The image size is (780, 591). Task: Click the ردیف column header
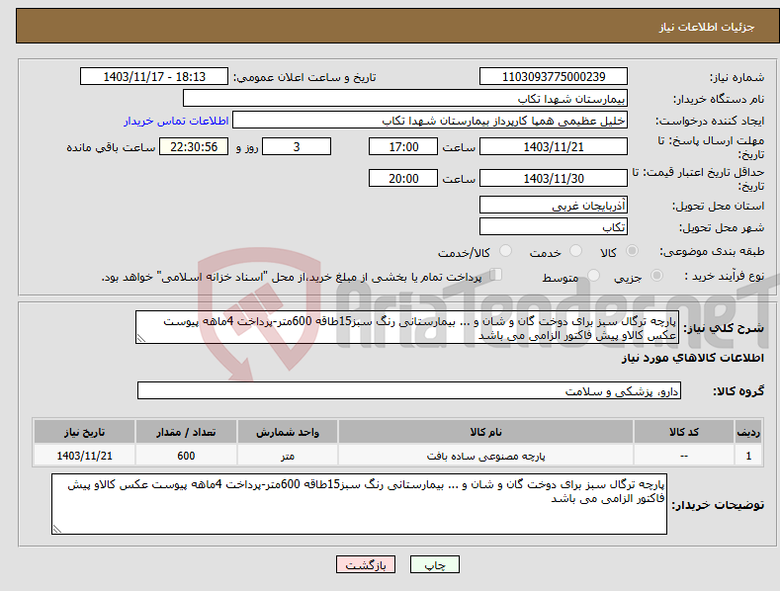click(x=748, y=432)
